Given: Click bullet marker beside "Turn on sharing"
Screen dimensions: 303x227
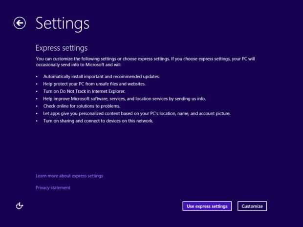Looking at the screenshot, I should point(37,121).
